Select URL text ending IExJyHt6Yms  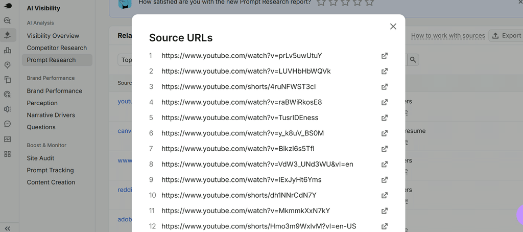(x=242, y=179)
